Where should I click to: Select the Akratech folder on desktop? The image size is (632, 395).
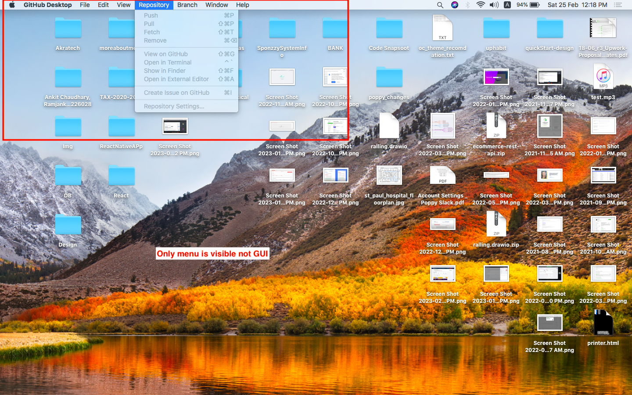[x=68, y=28]
